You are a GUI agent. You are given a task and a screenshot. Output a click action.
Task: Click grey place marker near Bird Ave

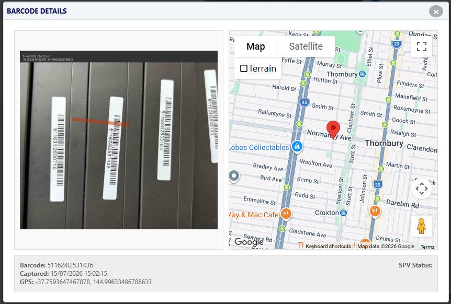click(234, 176)
